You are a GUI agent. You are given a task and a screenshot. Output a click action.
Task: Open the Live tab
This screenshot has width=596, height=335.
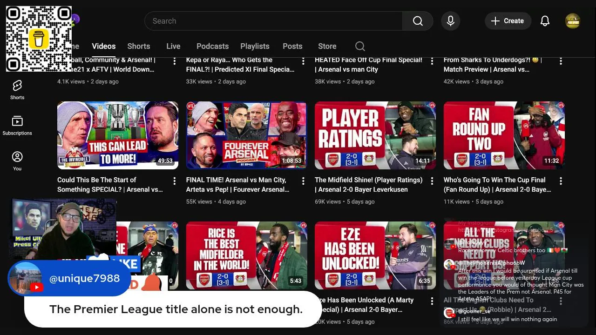(173, 46)
